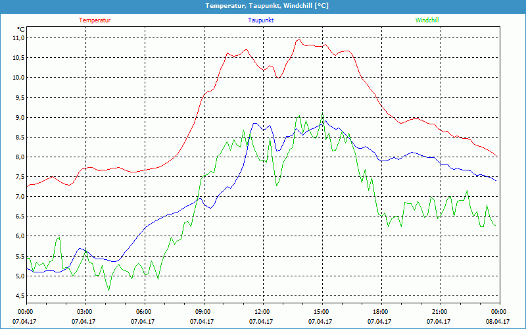
Task: Select the red 'Temperatur' legend label
Action: (x=95, y=20)
